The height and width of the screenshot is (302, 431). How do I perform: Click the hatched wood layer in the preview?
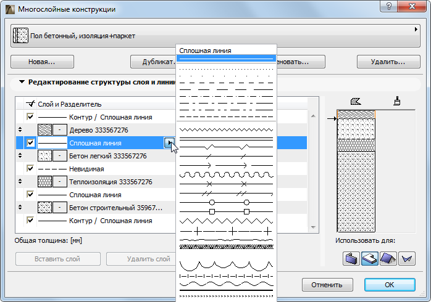click(x=356, y=115)
